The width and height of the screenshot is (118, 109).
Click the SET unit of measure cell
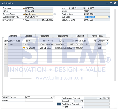pos(102,48)
